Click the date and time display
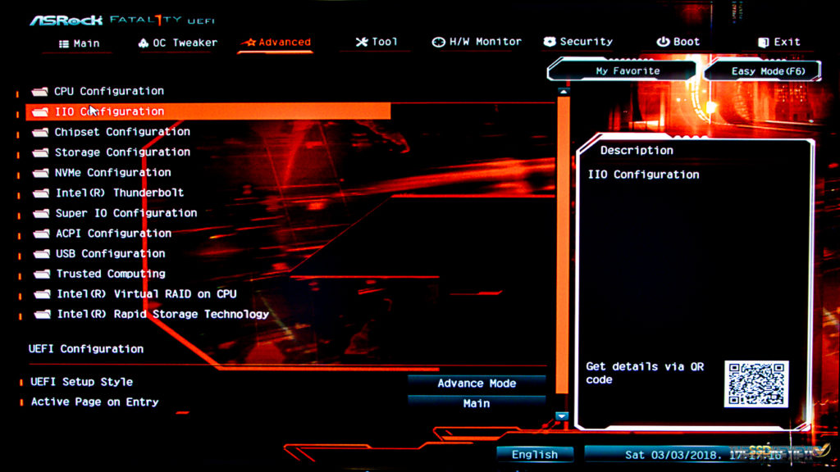Screen dimensions: 840x472 tap(702, 455)
